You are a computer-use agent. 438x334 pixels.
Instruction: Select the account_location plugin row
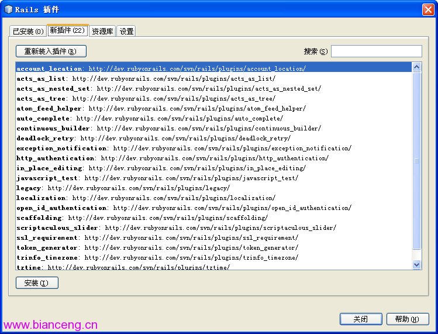tap(213, 68)
